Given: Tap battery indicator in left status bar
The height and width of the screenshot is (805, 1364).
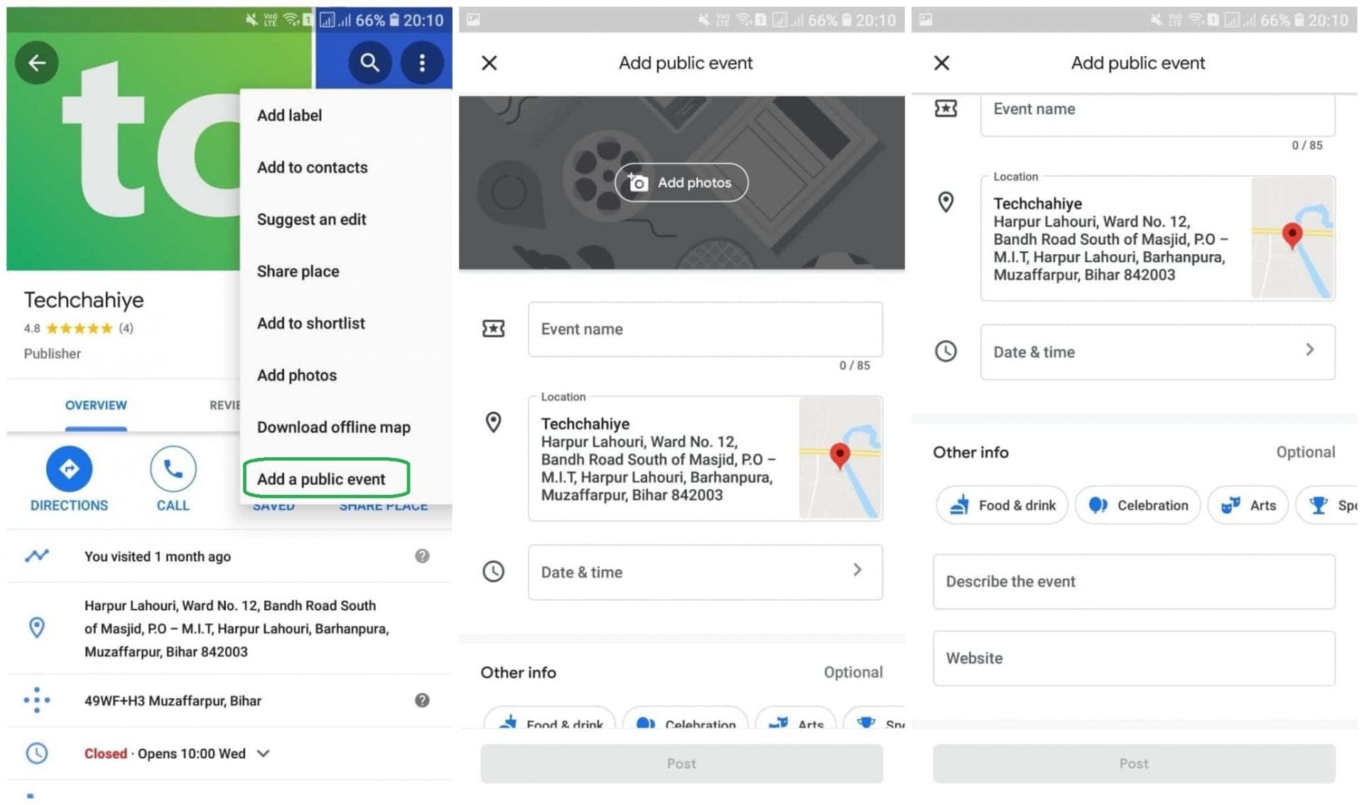Looking at the screenshot, I should (x=395, y=20).
